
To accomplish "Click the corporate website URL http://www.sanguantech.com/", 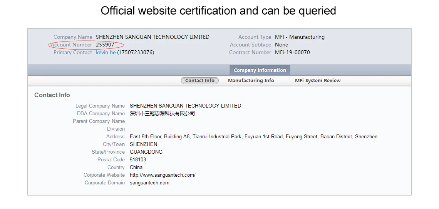I will click(163, 175).
